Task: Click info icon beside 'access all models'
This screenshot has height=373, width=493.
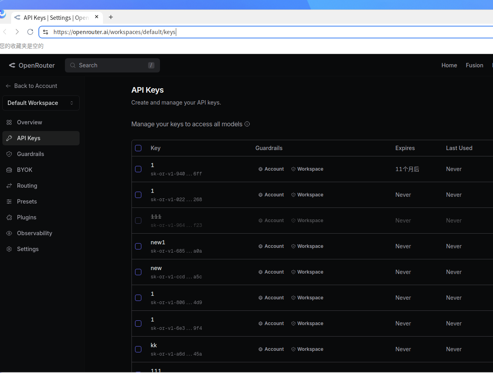Action: pyautogui.click(x=247, y=124)
